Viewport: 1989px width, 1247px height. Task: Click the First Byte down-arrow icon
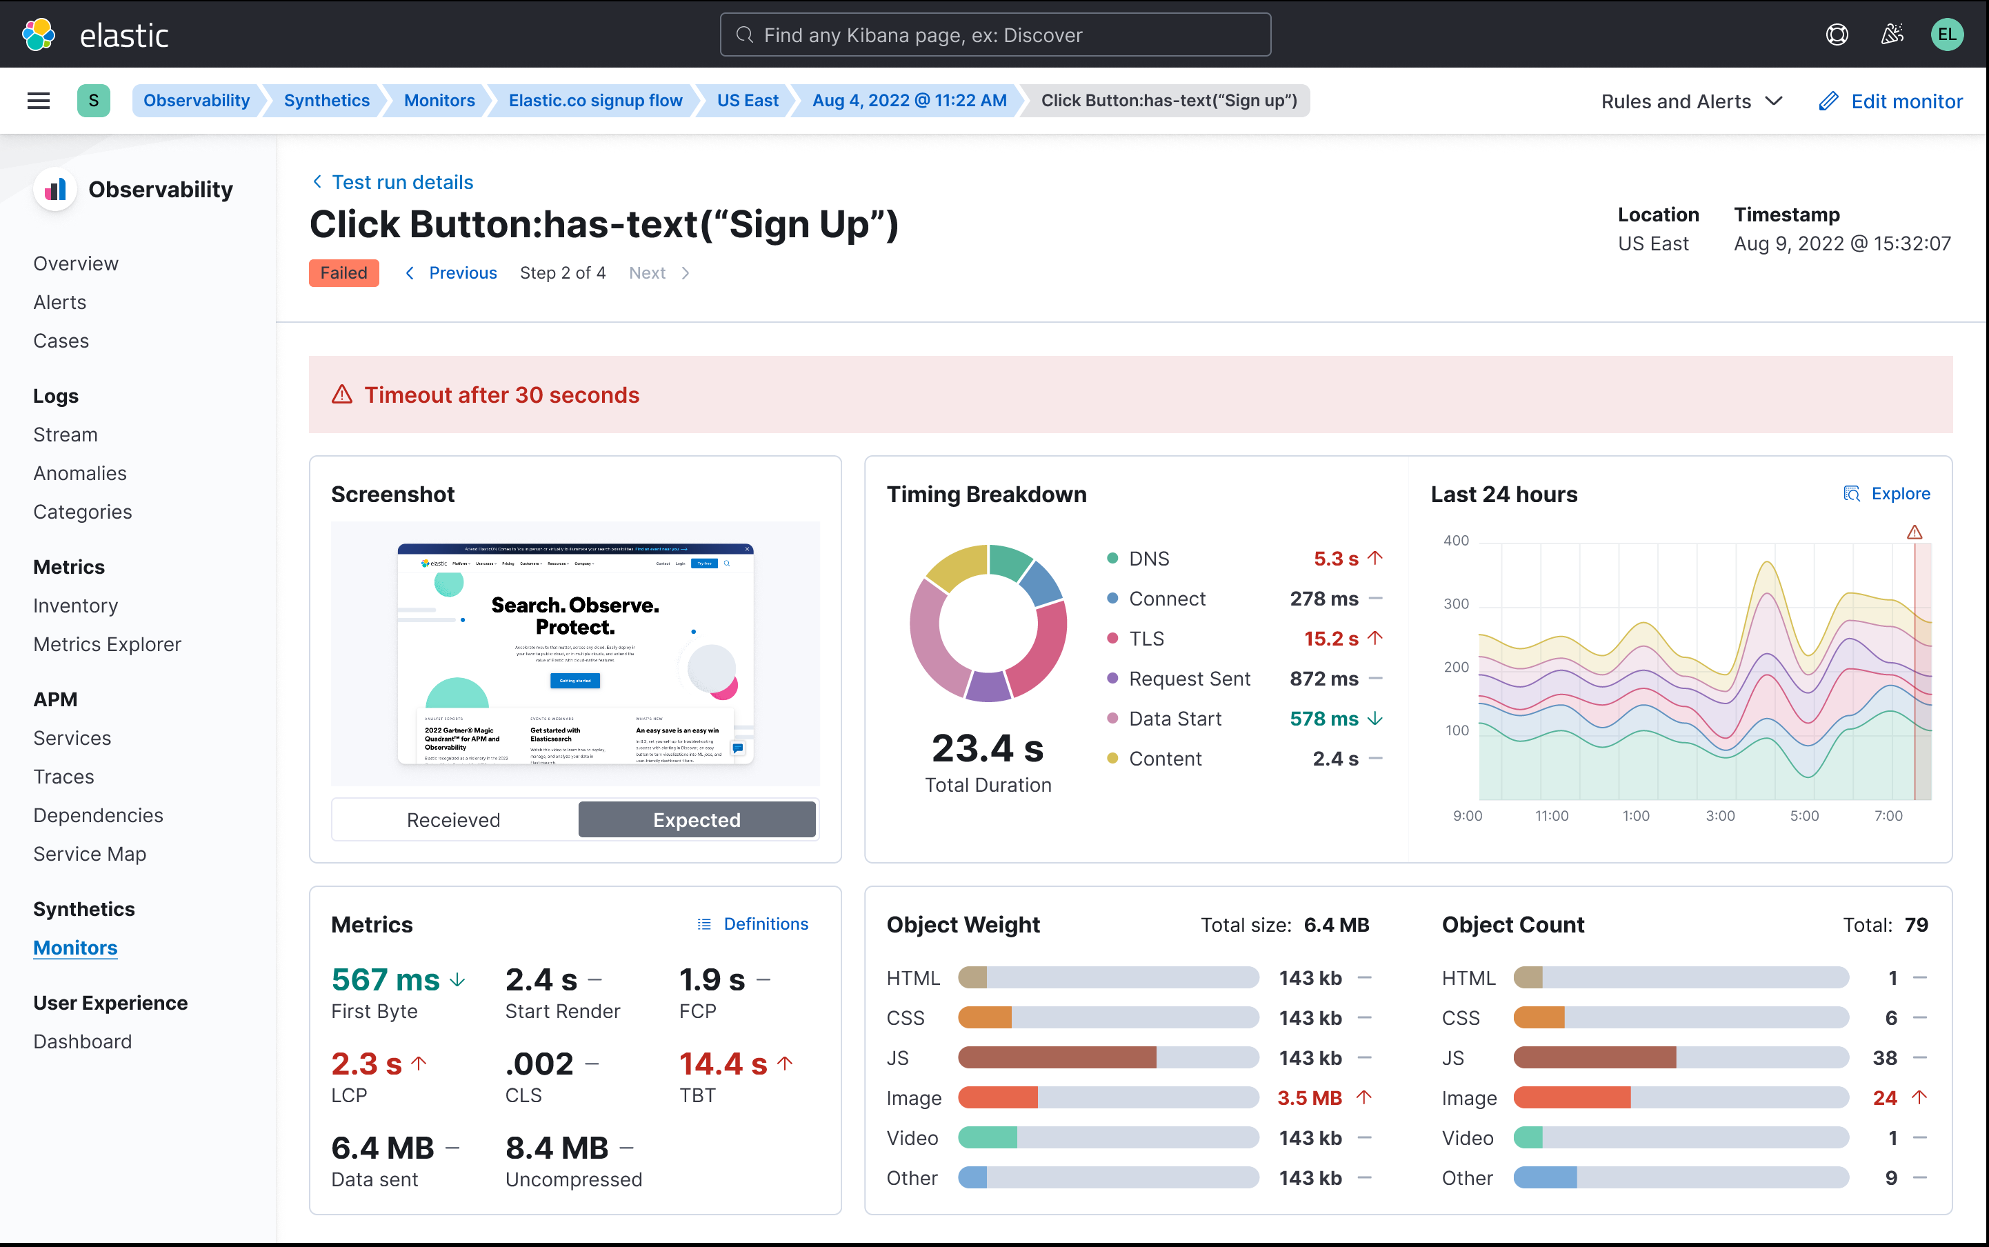click(x=458, y=980)
